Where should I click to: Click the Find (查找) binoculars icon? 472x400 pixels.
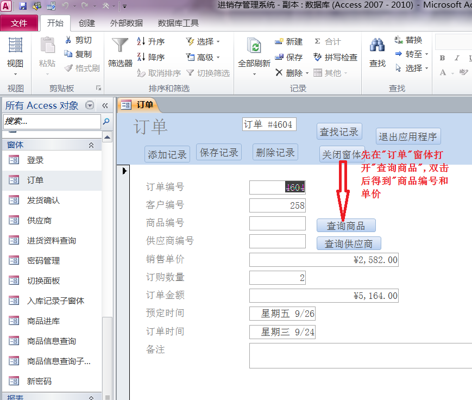coord(377,46)
